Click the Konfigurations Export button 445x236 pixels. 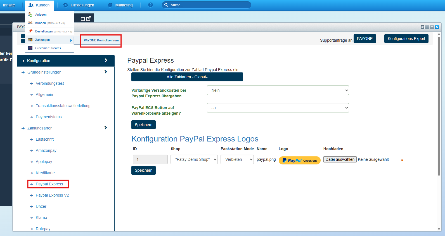coord(406,39)
